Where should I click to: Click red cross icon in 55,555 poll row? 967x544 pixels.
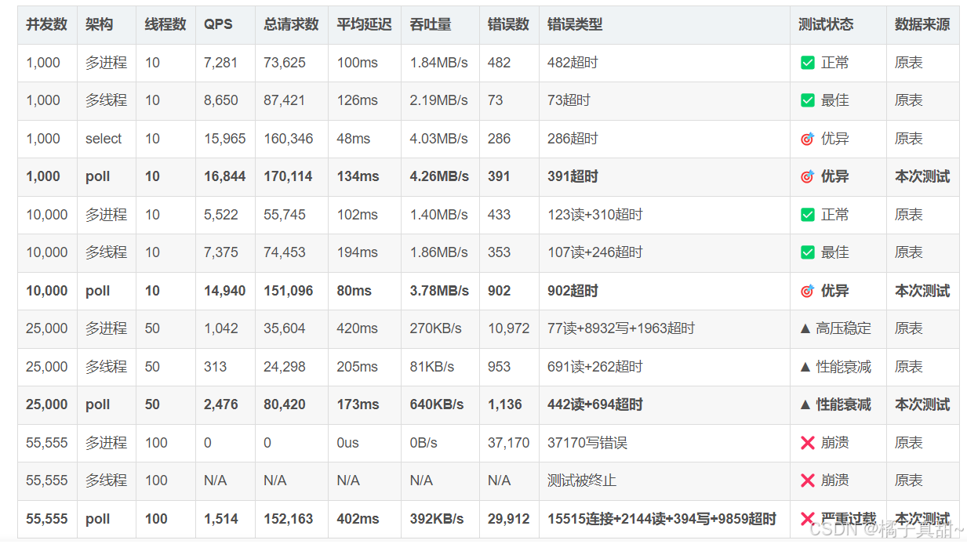807,519
